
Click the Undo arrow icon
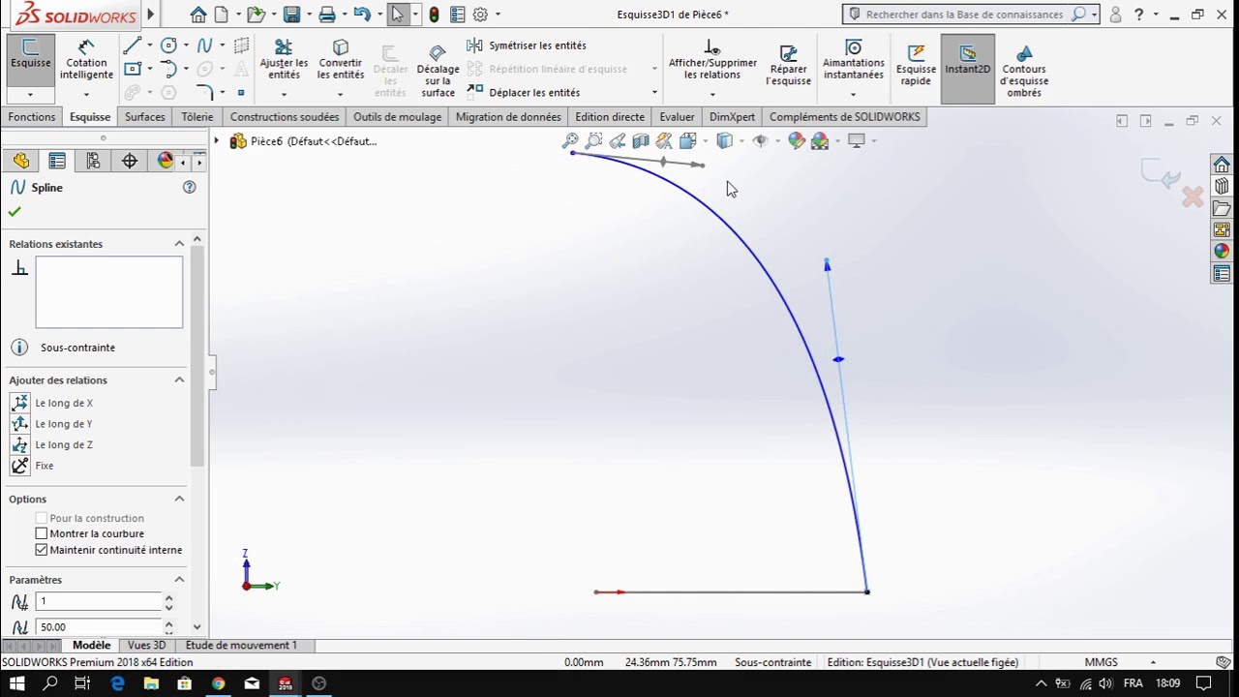(x=361, y=15)
